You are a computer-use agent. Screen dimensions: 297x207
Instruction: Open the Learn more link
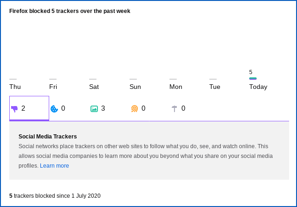[x=54, y=166]
